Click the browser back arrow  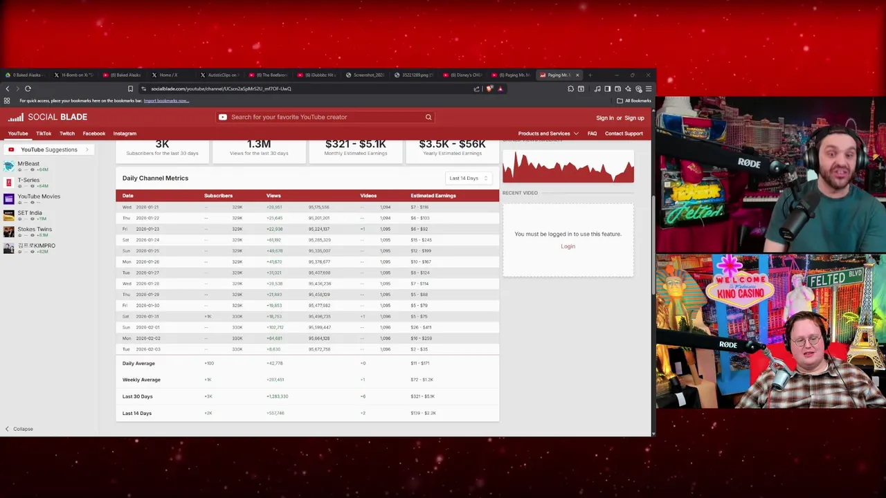click(8, 89)
